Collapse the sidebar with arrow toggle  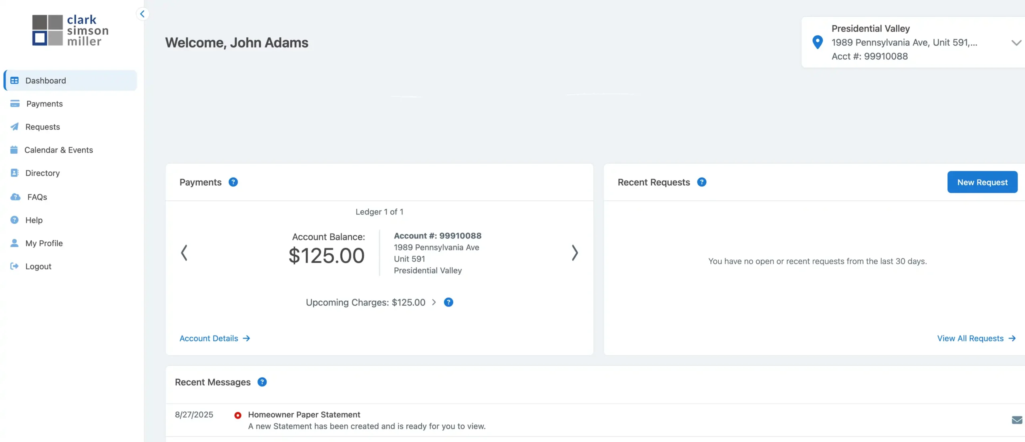click(142, 14)
